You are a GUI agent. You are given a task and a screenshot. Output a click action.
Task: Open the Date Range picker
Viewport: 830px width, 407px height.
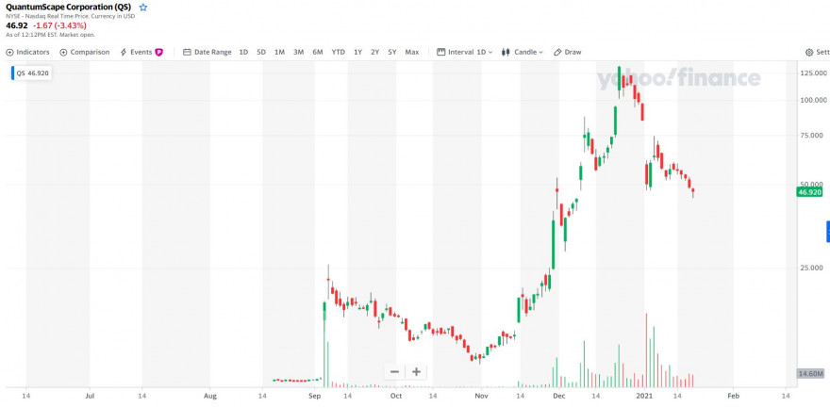(x=207, y=52)
